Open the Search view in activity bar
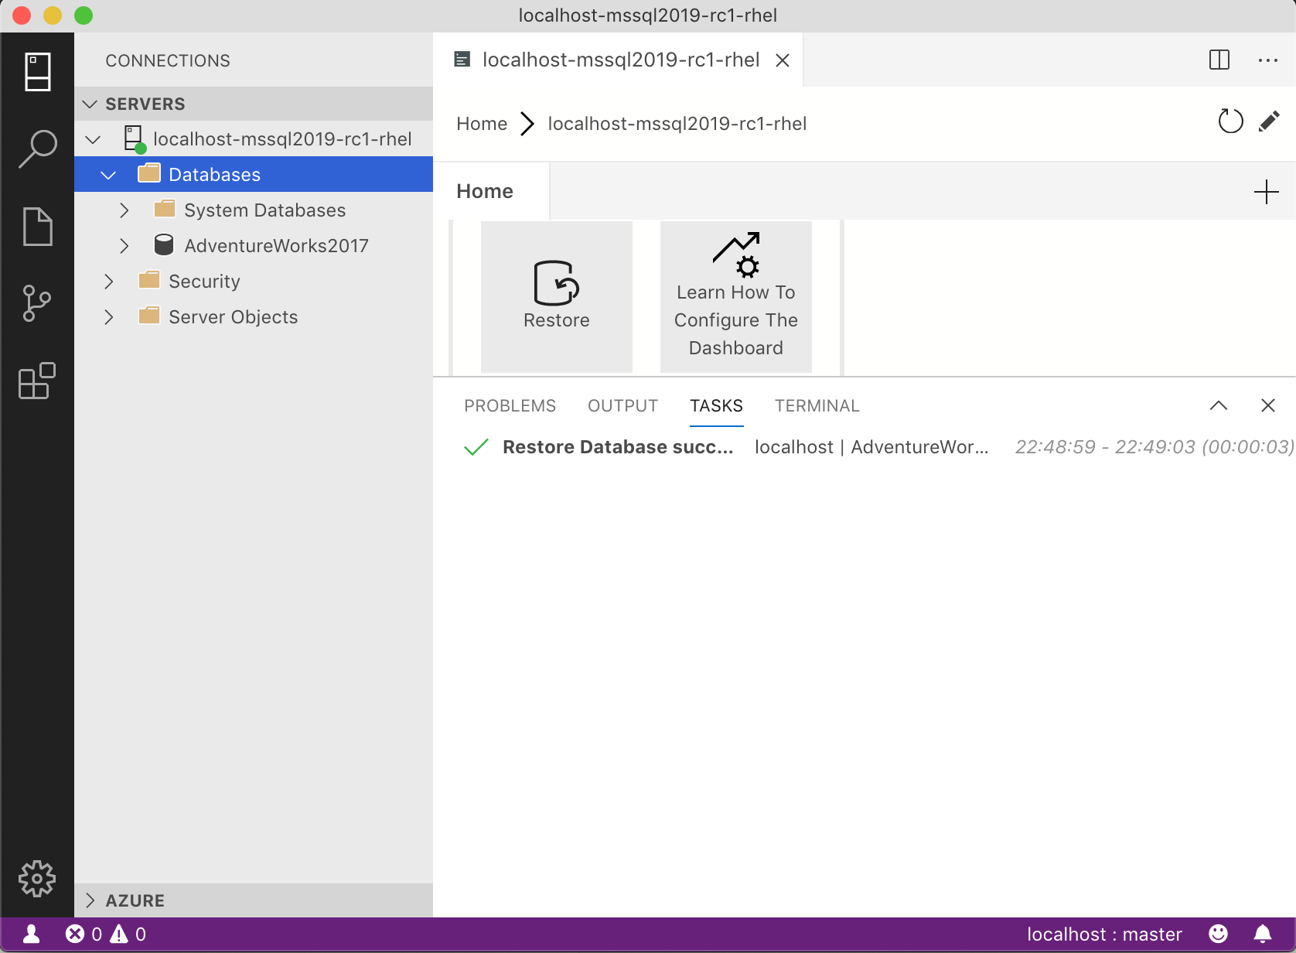 (37, 149)
